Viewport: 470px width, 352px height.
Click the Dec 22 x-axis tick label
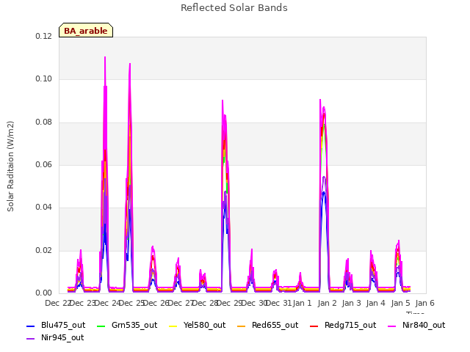click(57, 303)
